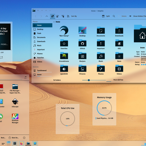Click the Shut Down button in launcher
This screenshot has width=146, height=146.
click(14, 138)
